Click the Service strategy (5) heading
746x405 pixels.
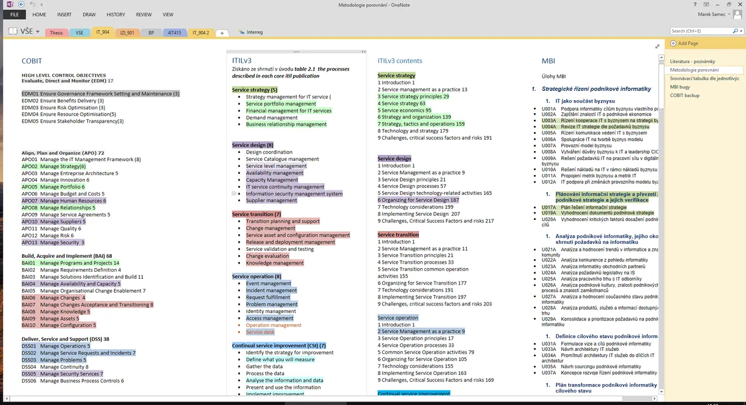[255, 90]
